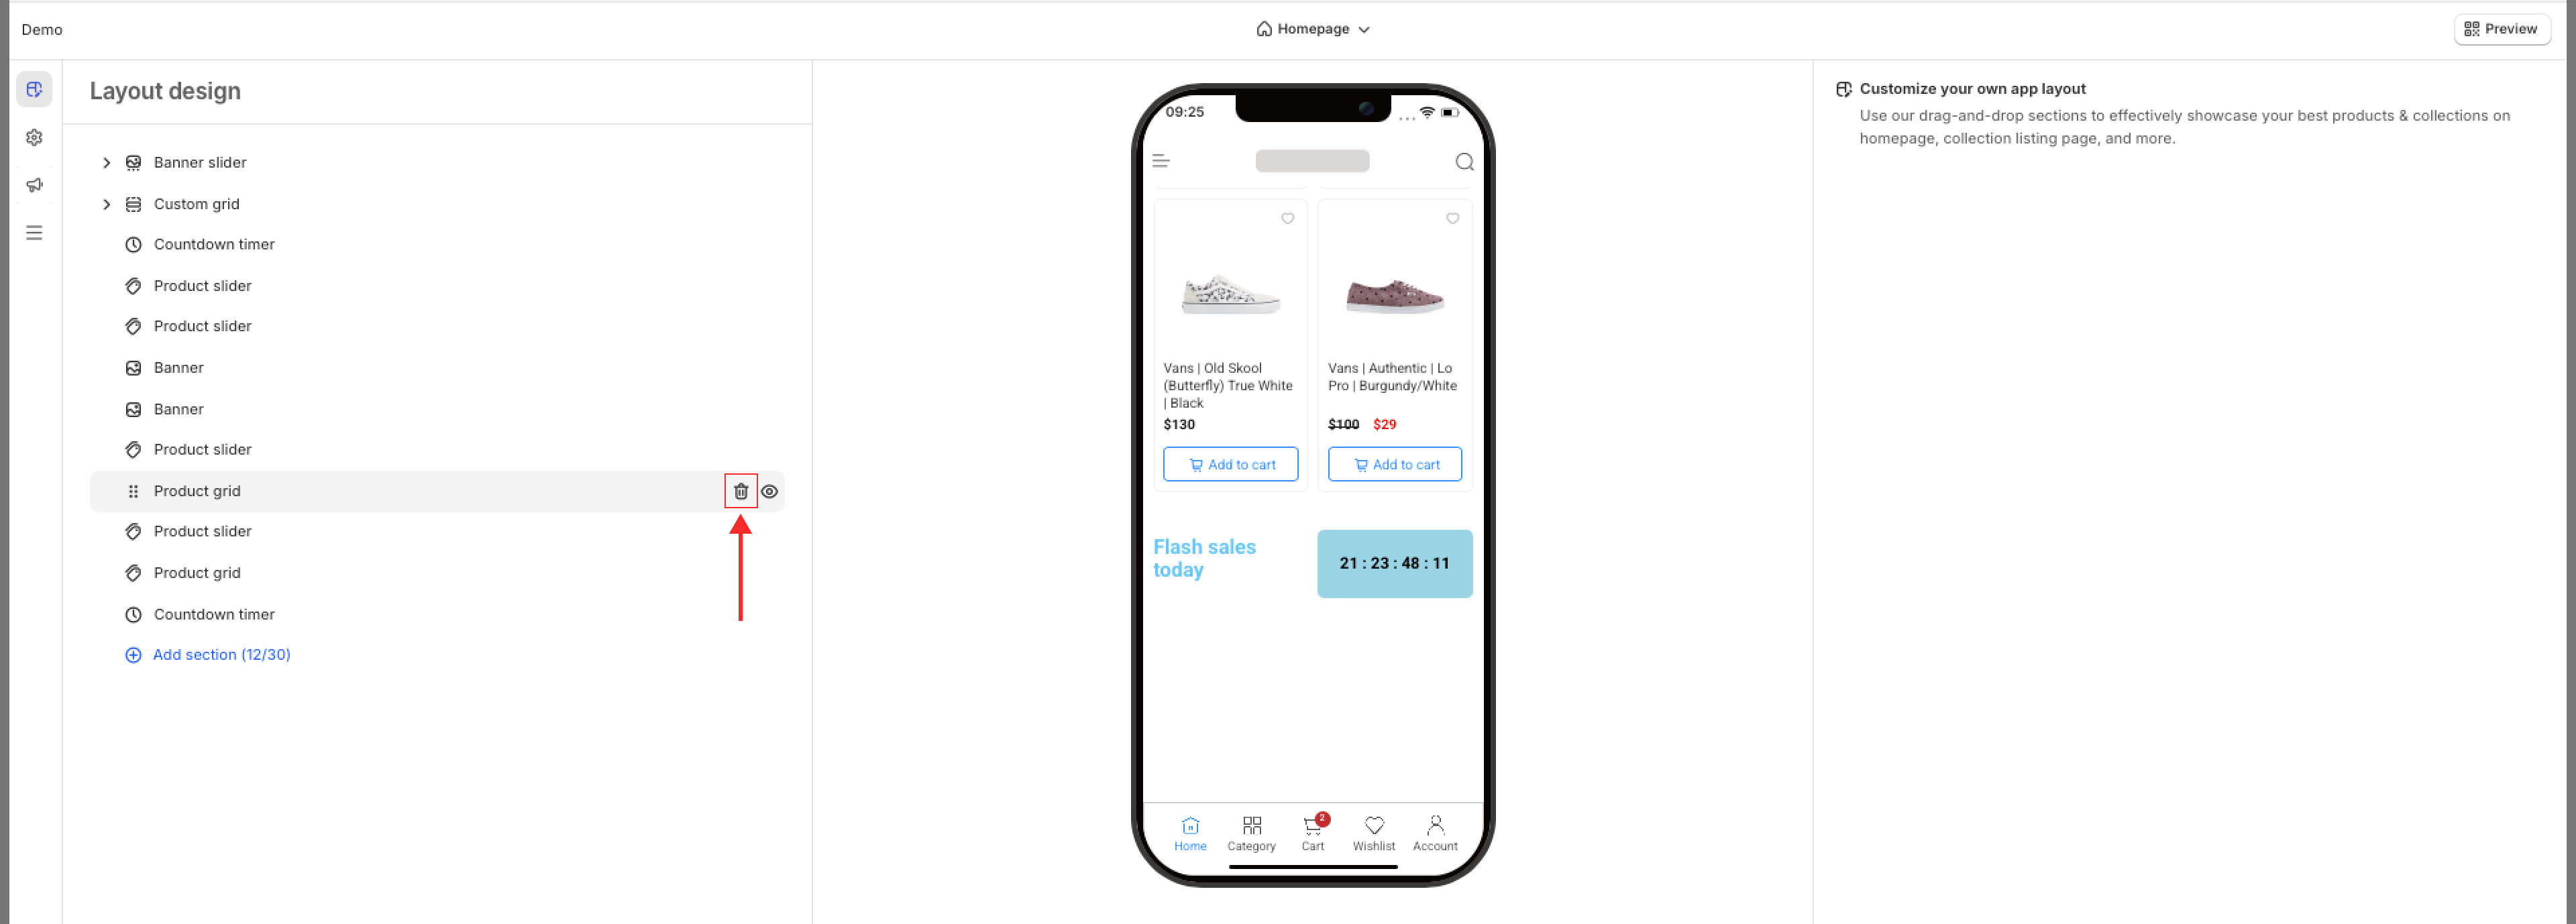Expand the Banner slider section

coord(106,162)
